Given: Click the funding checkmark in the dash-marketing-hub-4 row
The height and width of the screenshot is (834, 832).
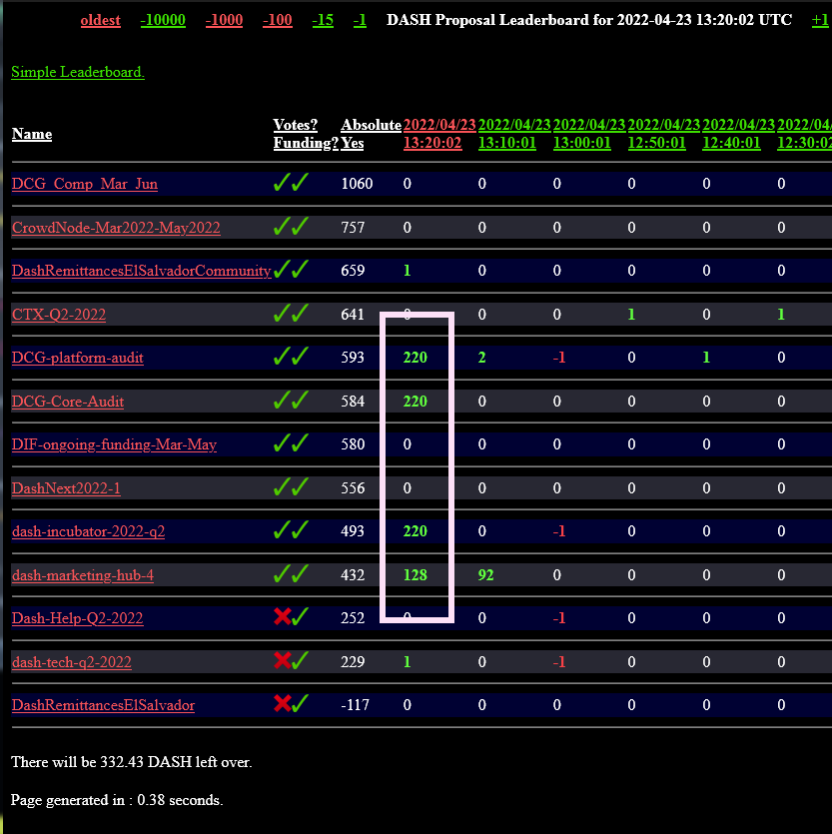Looking at the screenshot, I should (300, 574).
